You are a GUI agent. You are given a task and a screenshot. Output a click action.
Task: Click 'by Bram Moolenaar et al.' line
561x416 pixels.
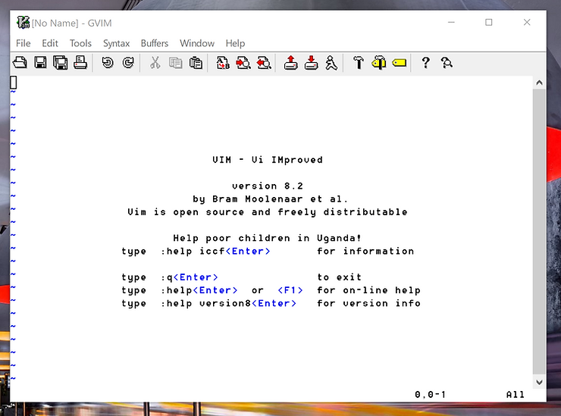(270, 199)
